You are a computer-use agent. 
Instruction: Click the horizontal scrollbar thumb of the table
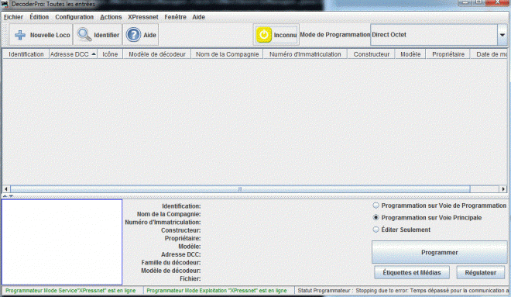[240, 189]
